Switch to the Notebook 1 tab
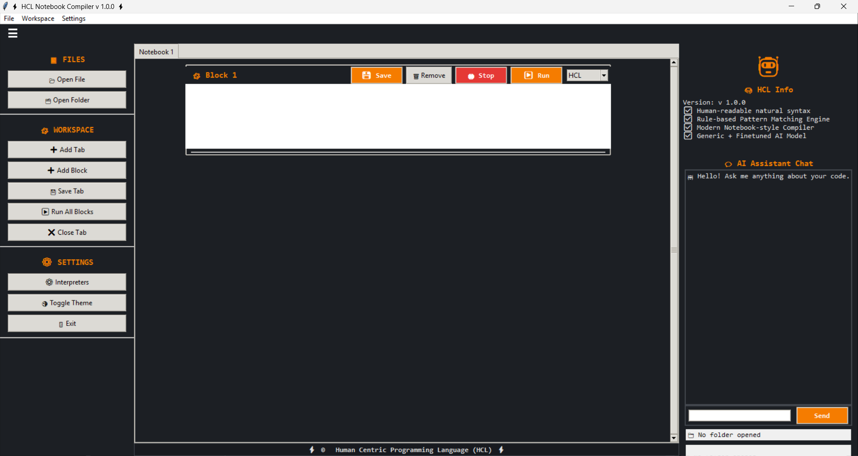Viewport: 858px width, 456px height. [156, 51]
